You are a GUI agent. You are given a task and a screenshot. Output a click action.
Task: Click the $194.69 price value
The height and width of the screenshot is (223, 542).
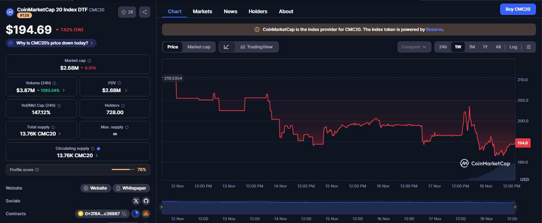[x=29, y=30]
